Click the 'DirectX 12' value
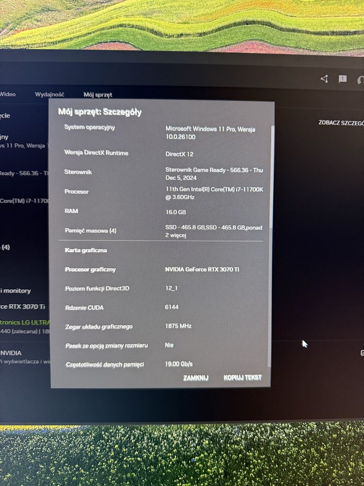Screen dimensions: 364x486 pos(180,154)
